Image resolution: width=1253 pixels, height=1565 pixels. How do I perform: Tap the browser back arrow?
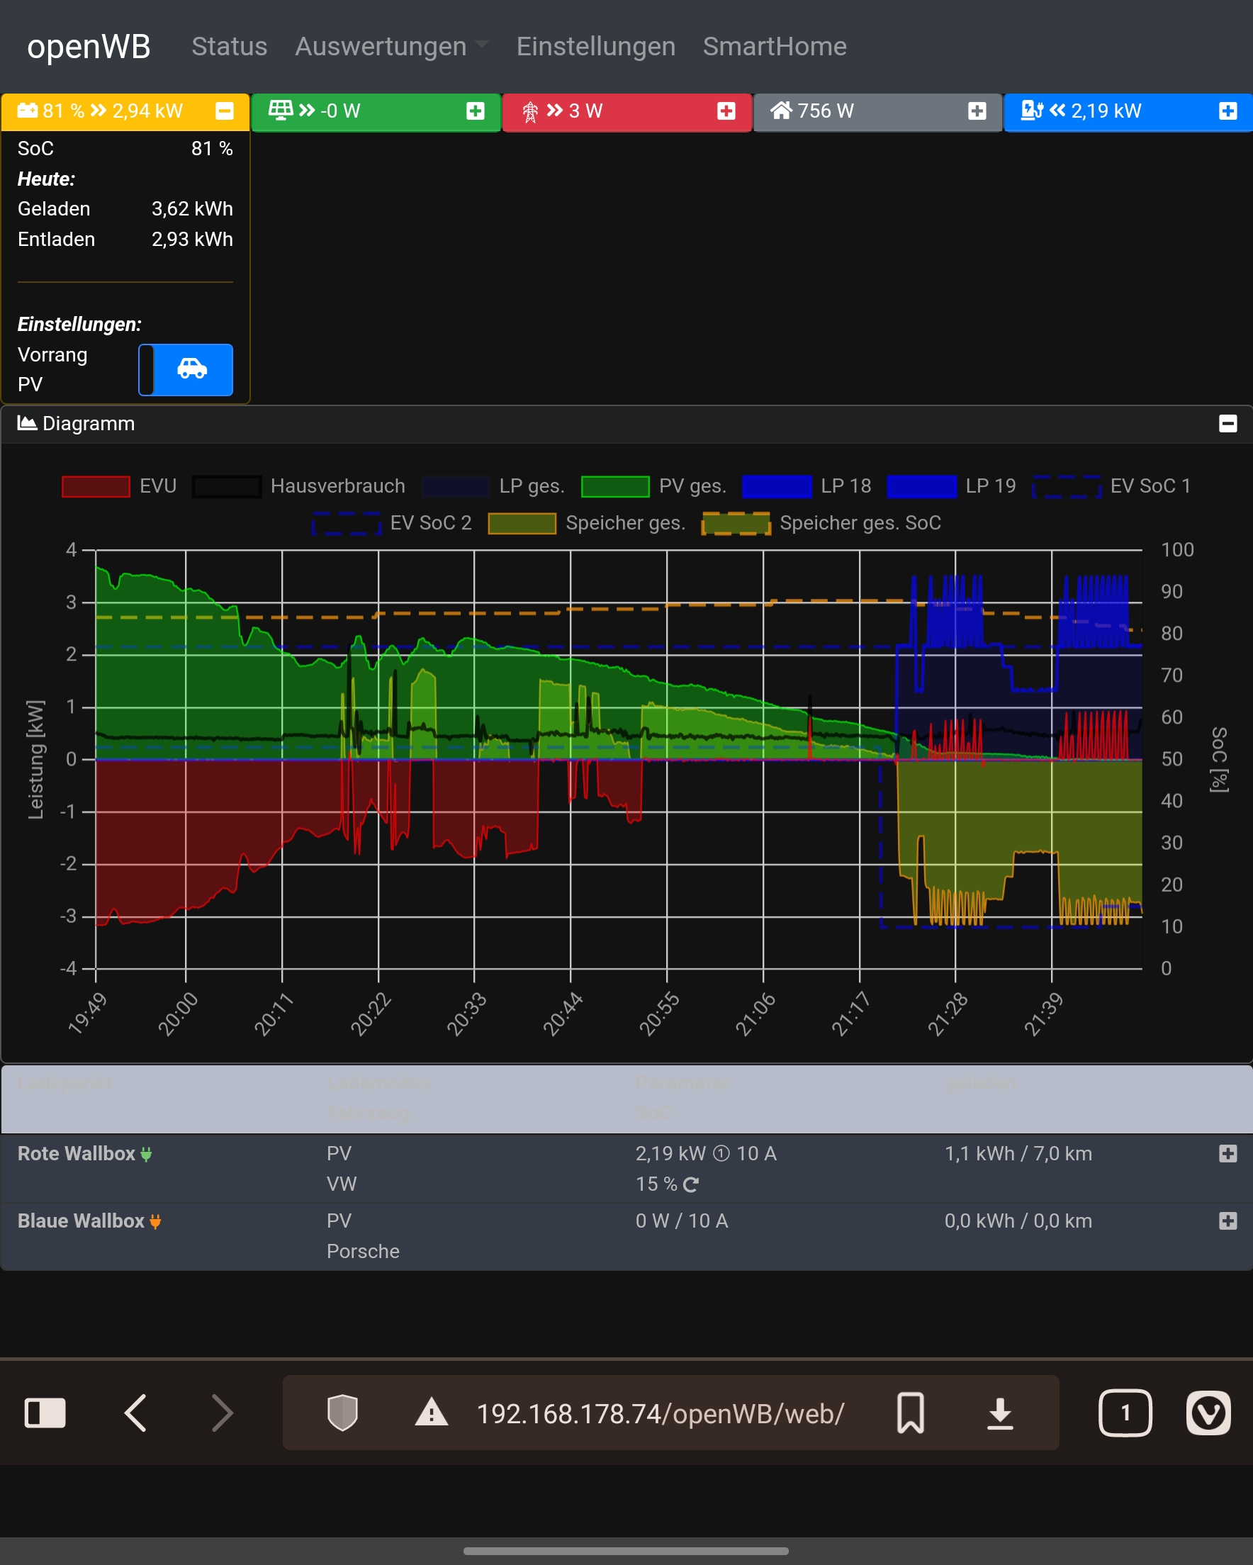tap(136, 1413)
